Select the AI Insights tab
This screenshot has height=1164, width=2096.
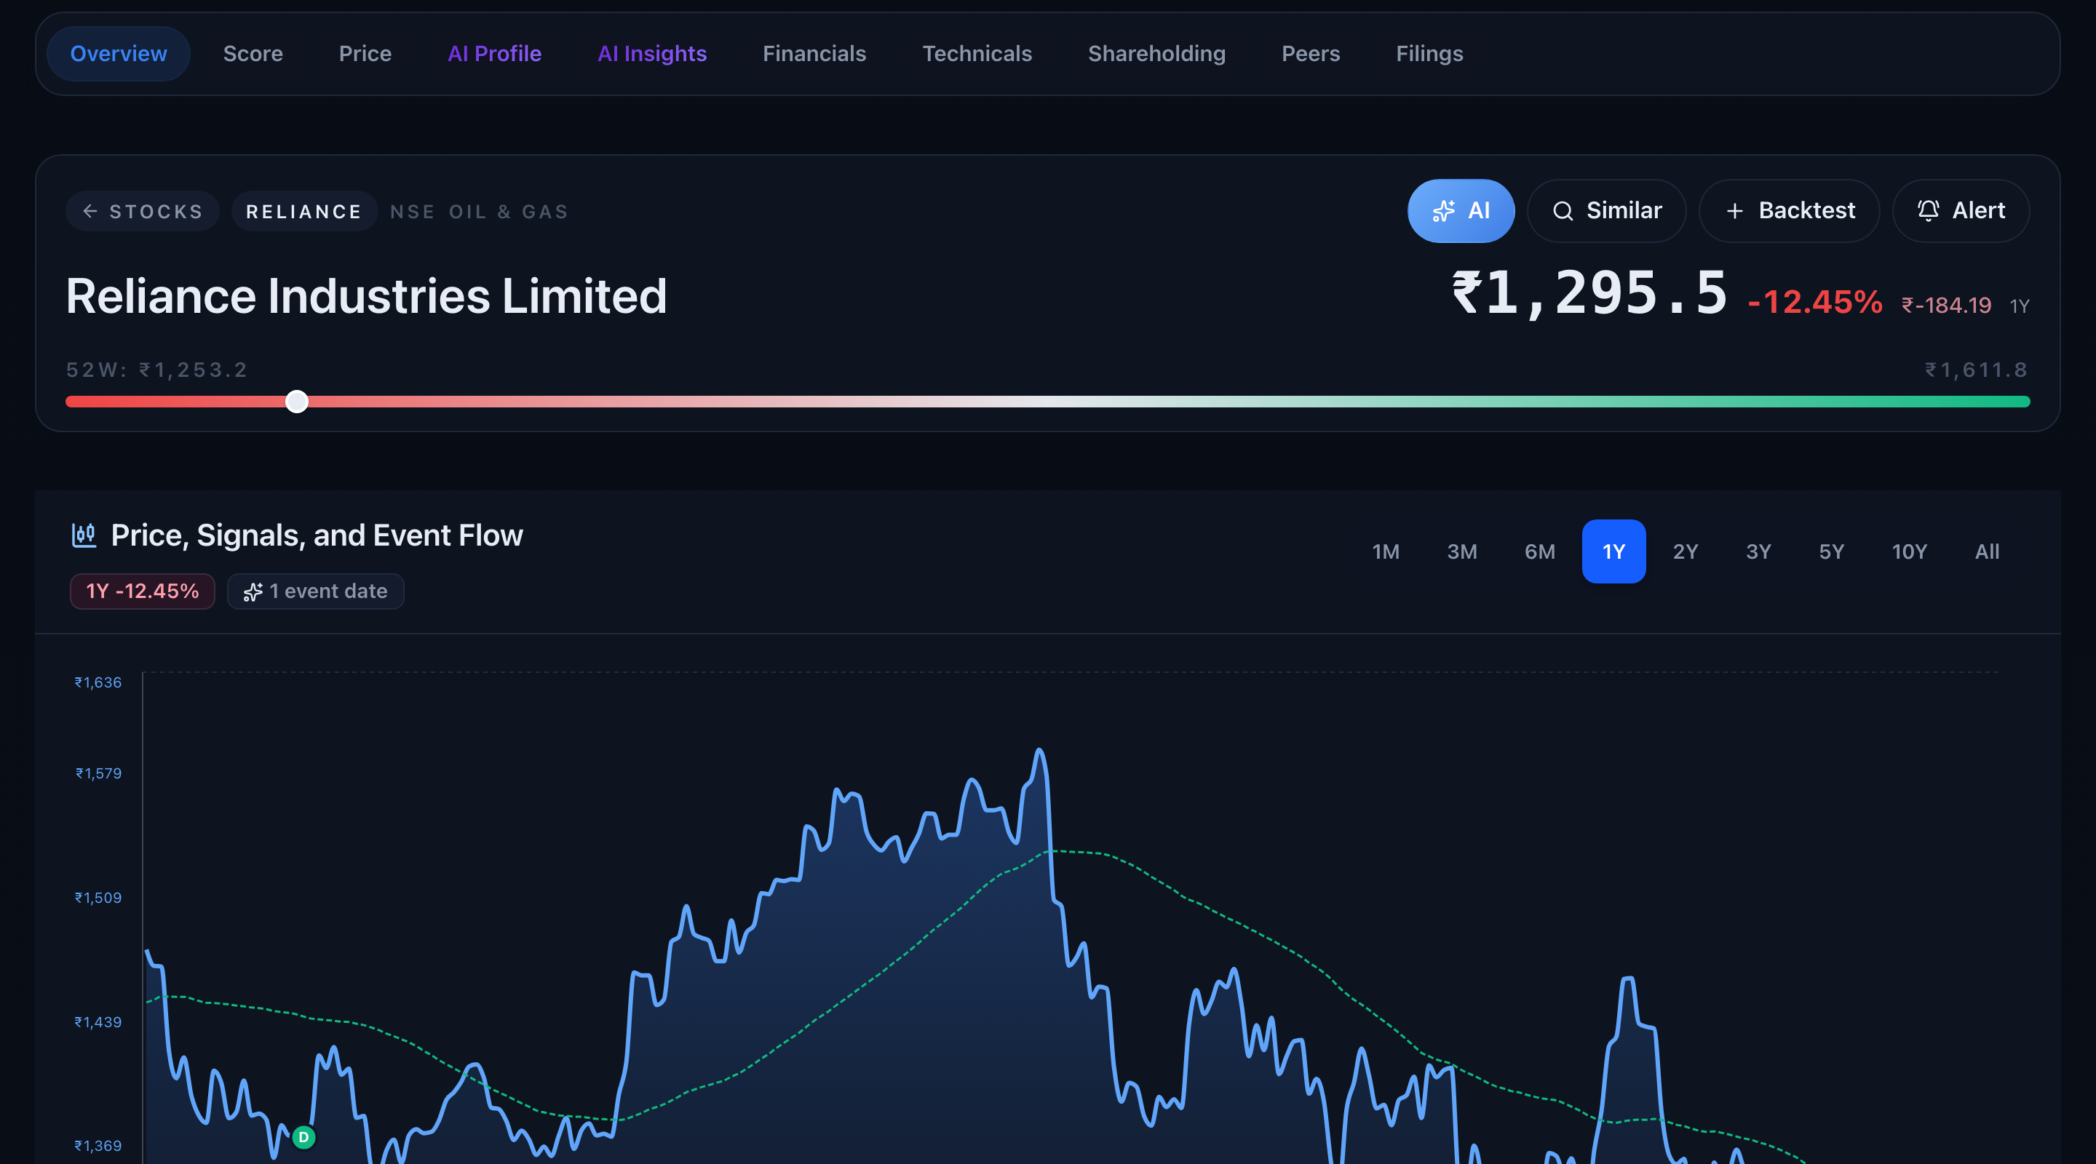tap(652, 54)
